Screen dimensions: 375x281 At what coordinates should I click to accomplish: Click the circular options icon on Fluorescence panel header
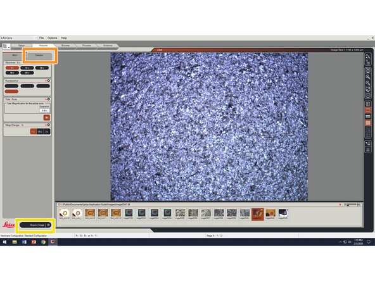pos(49,81)
